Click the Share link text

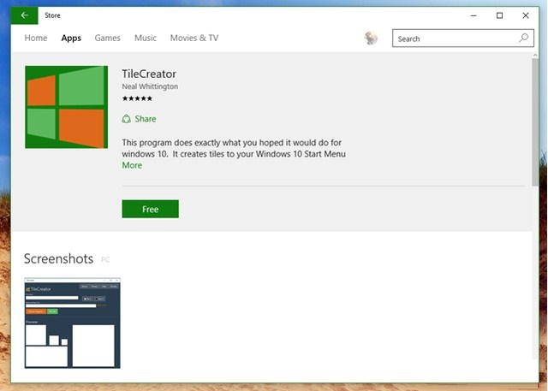point(146,119)
